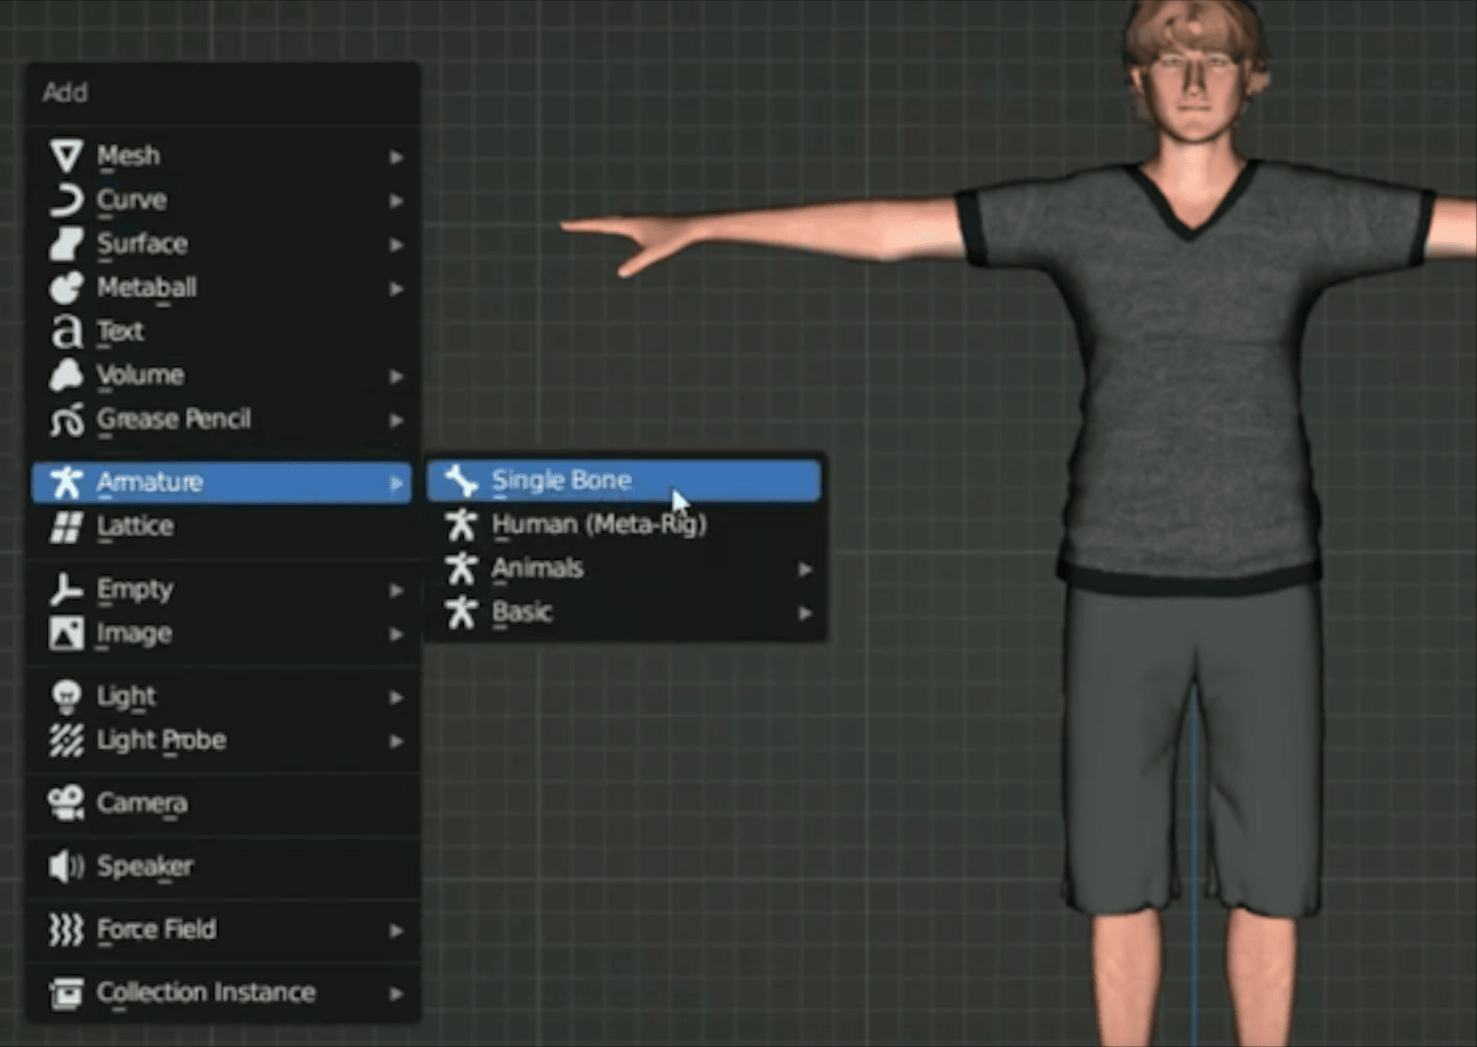Click the Lattice grid icon

click(66, 526)
